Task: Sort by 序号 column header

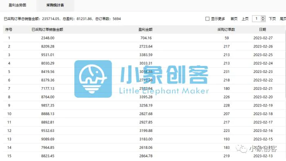Action: tap(9, 29)
